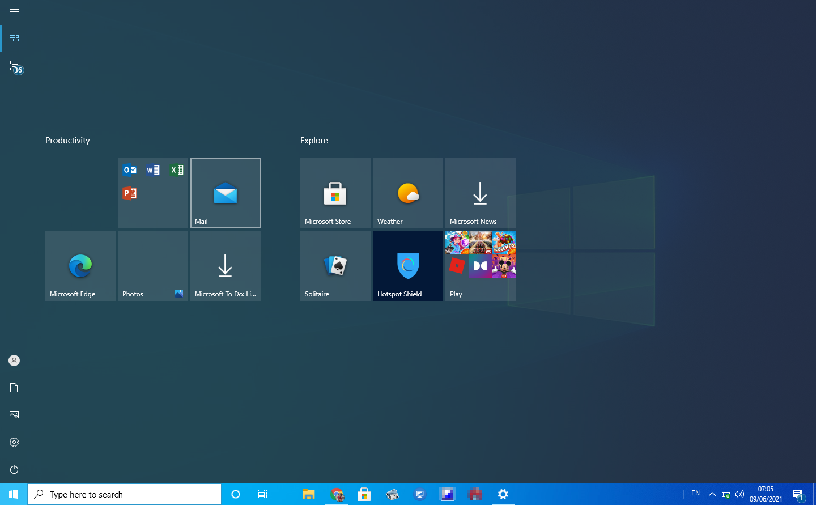Open File Explorer from the taskbar

(308, 494)
